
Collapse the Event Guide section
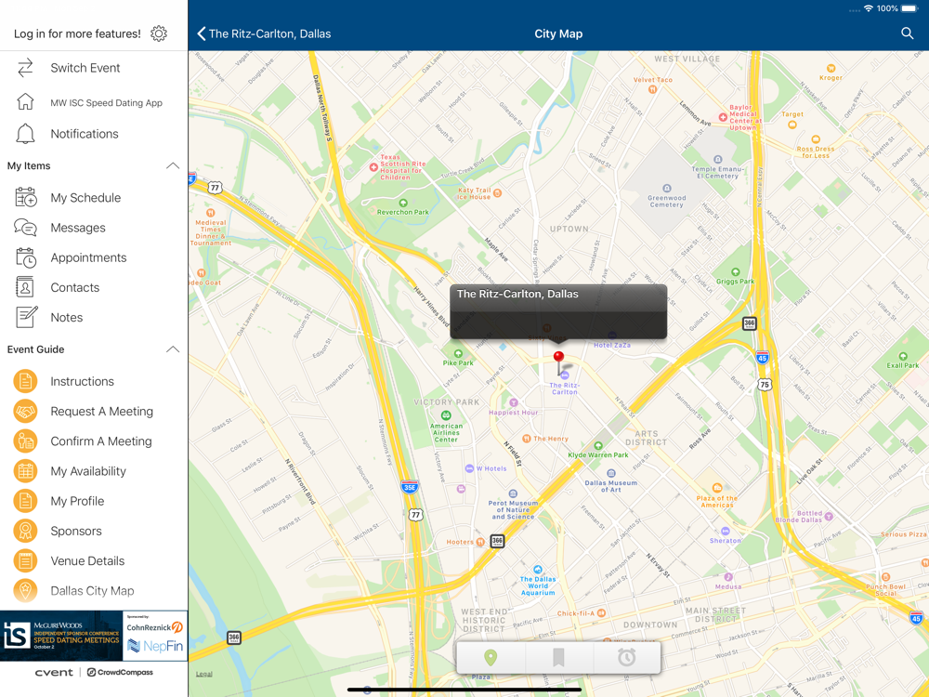172,349
